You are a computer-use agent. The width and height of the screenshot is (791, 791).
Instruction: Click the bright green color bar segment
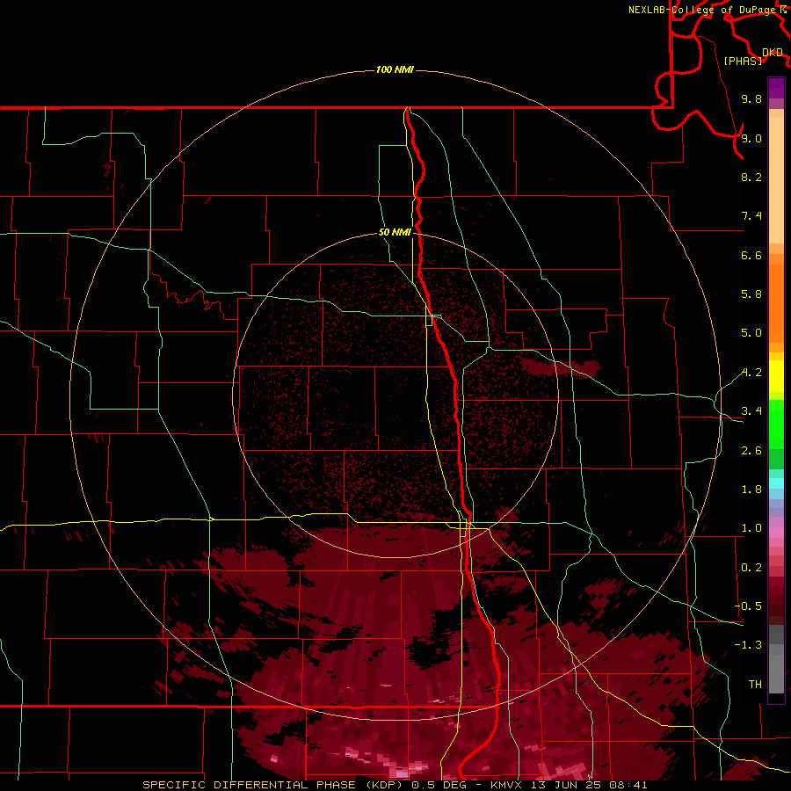[x=776, y=425]
